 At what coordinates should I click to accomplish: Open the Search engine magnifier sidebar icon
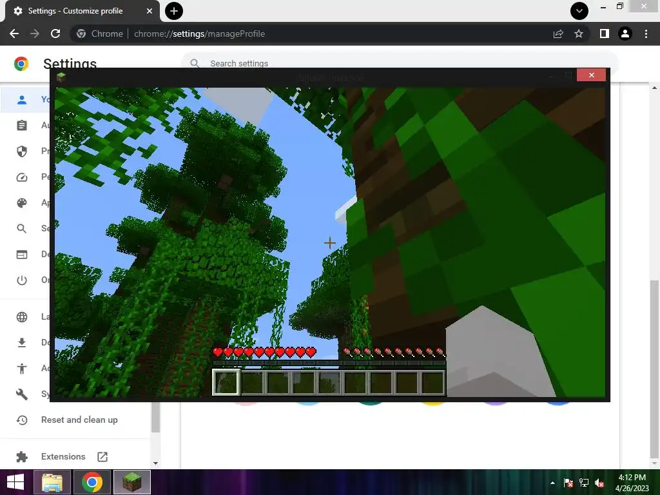click(x=22, y=229)
